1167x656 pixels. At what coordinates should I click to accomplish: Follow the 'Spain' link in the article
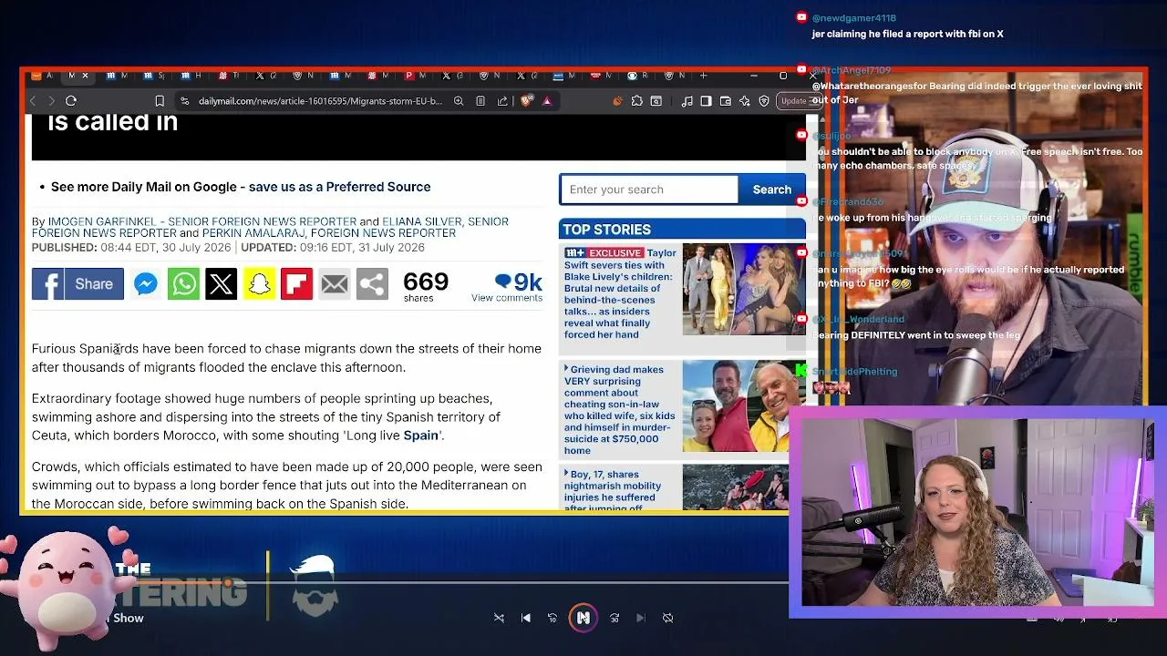[x=420, y=436]
